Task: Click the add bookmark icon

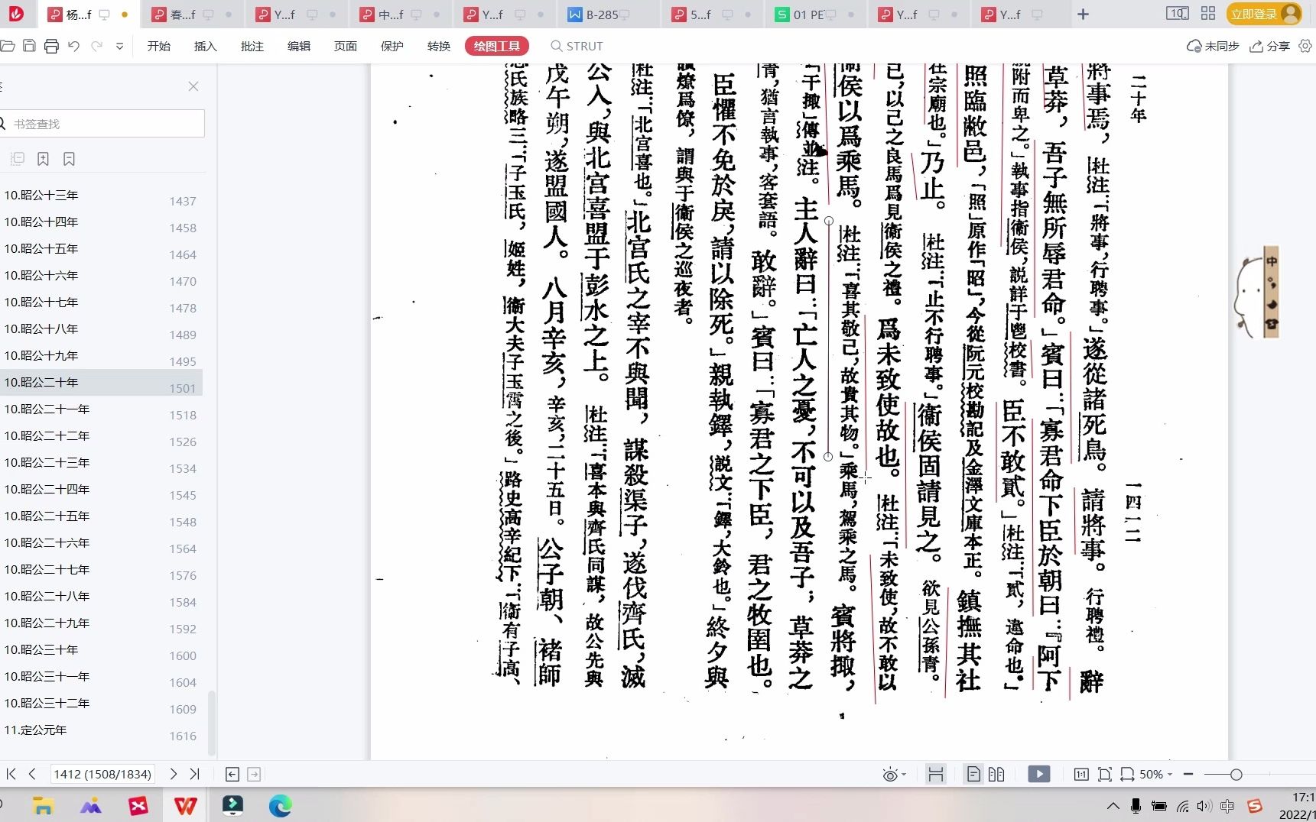Action: (x=44, y=159)
